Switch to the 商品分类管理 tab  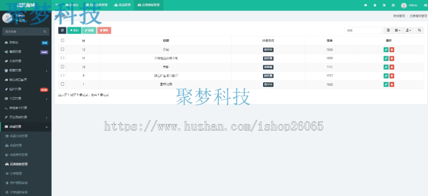[x=97, y=5]
